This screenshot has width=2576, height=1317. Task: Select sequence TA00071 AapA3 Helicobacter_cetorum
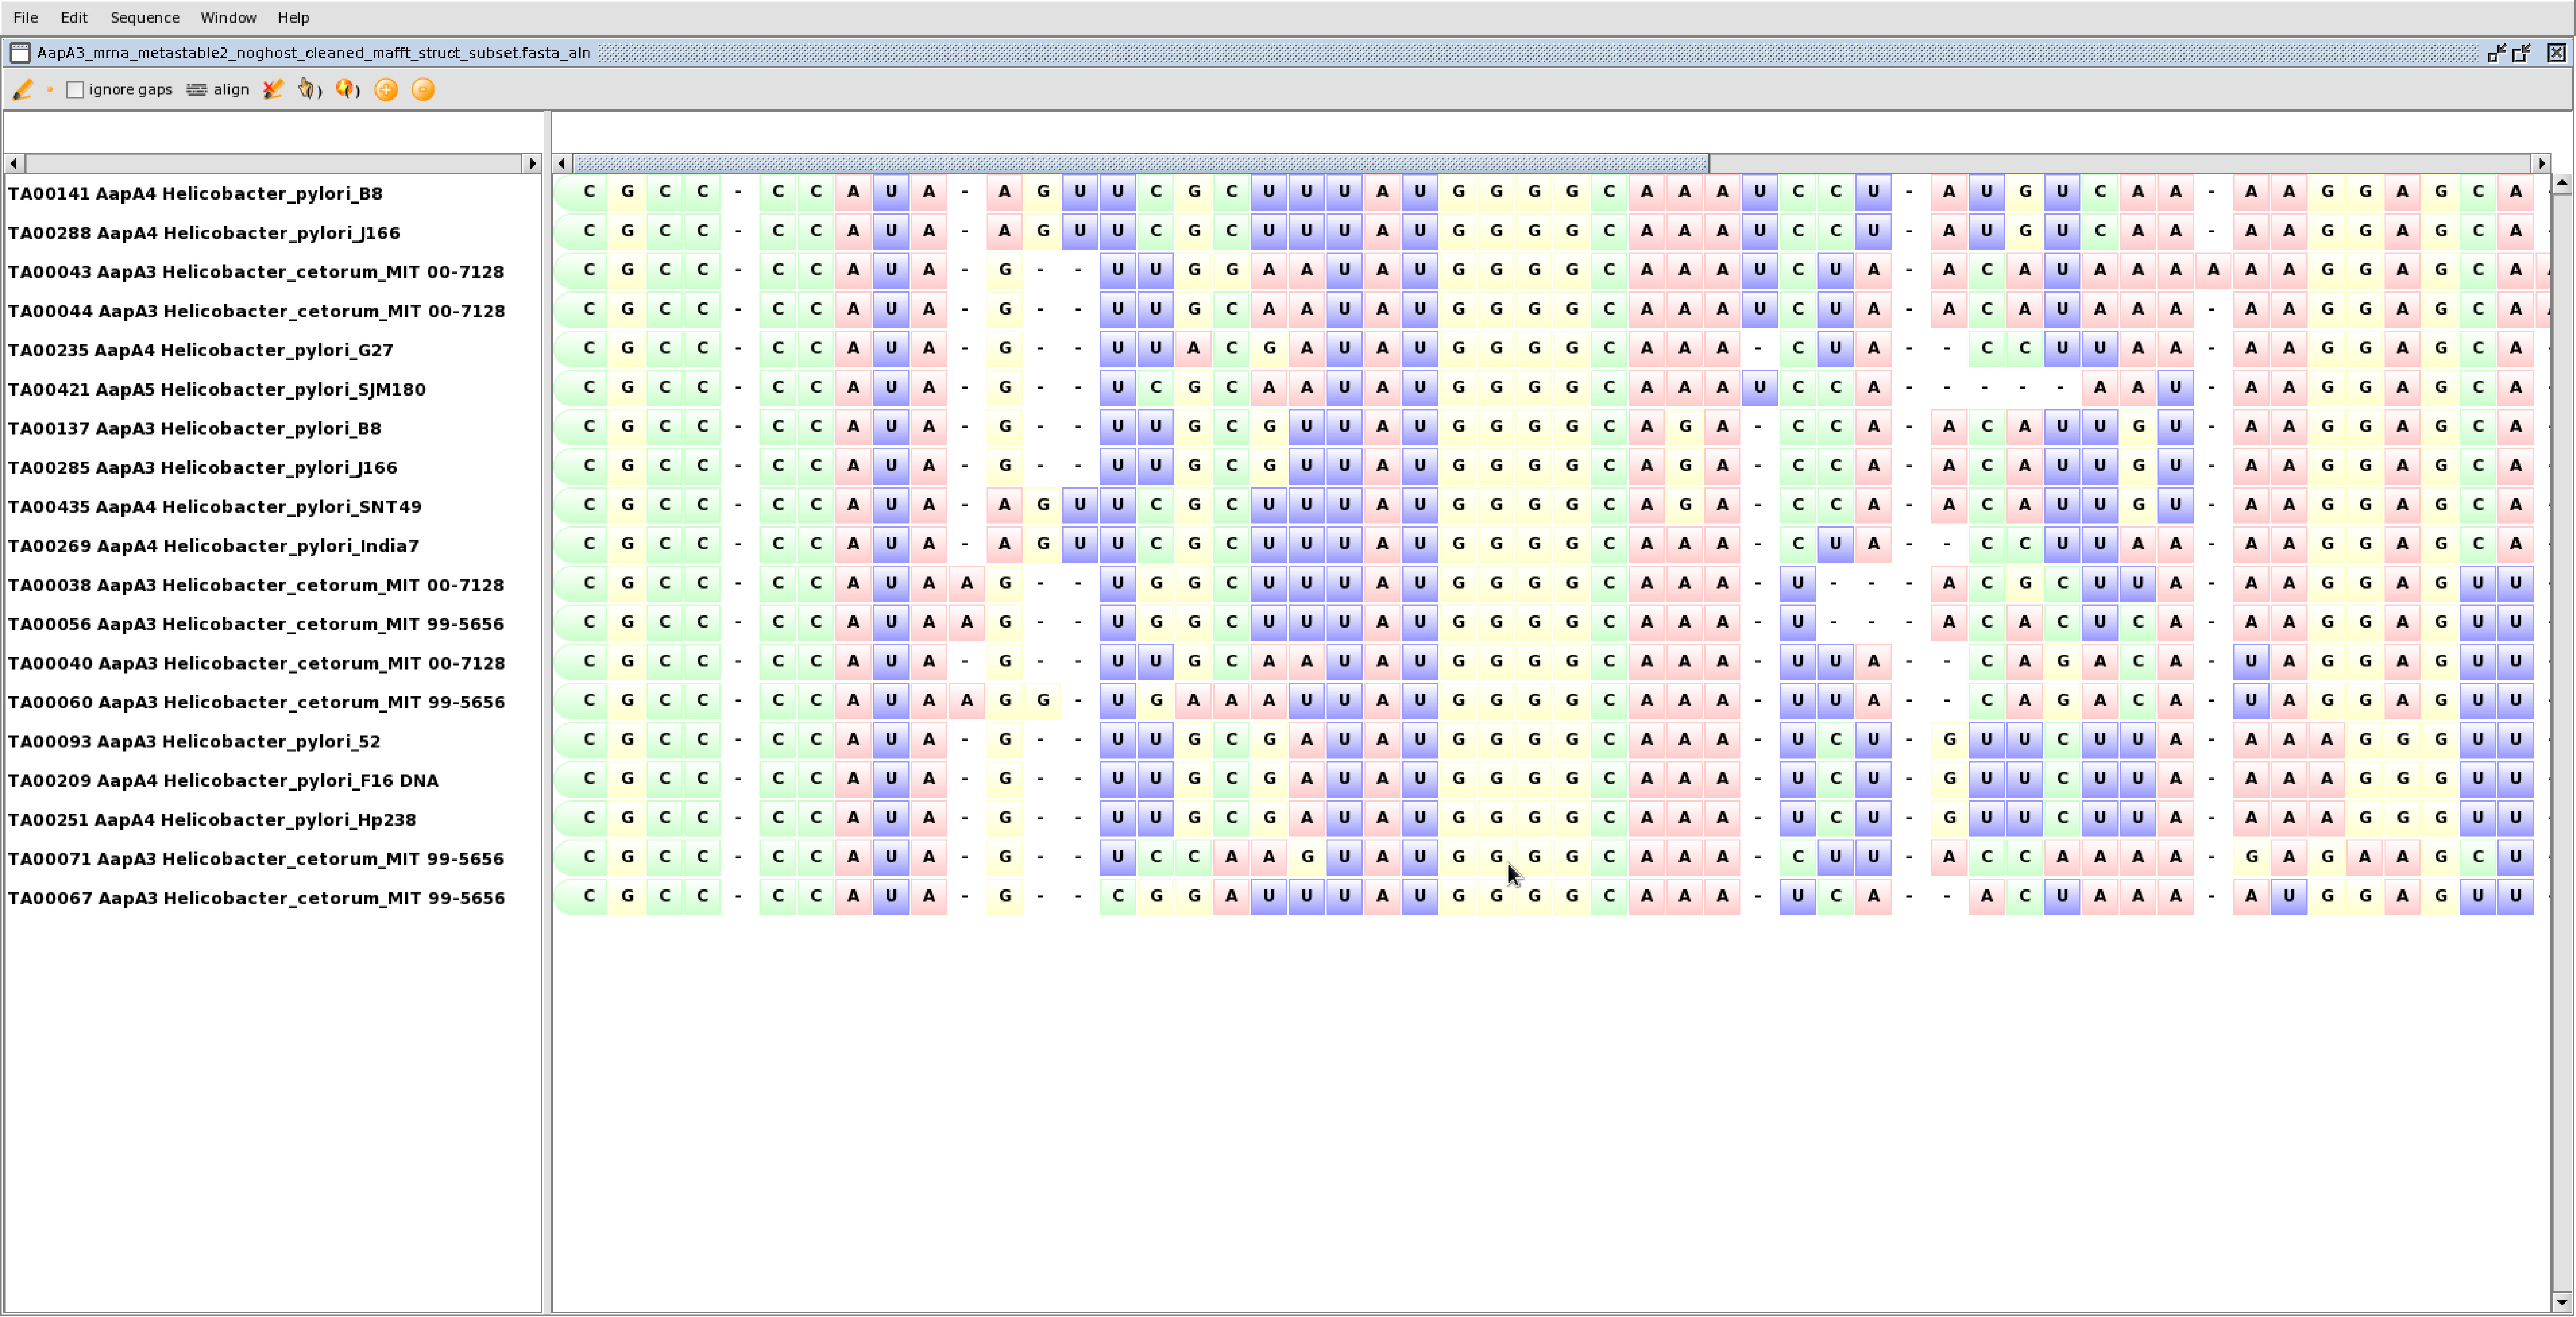point(256,859)
